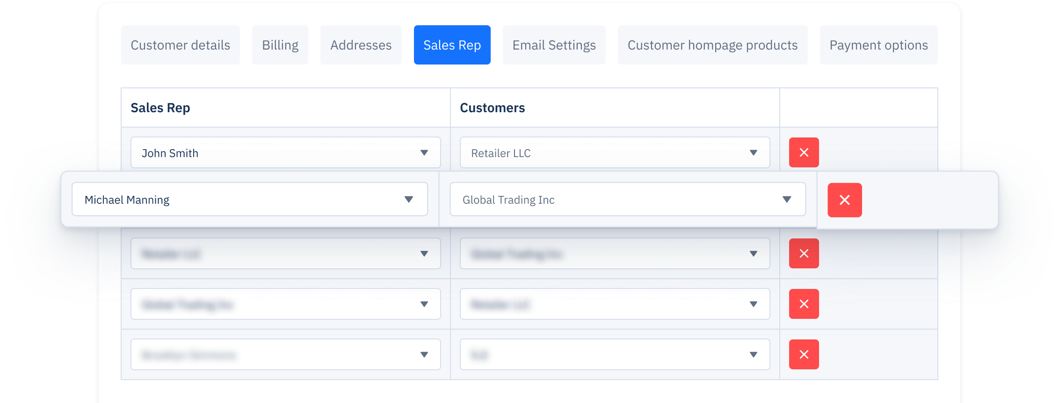Switch to the Payment options tab

(878, 45)
